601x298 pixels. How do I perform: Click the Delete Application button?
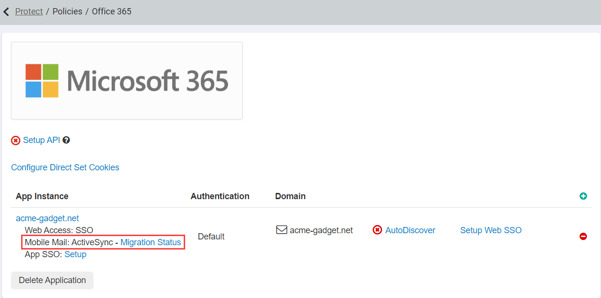pos(52,280)
